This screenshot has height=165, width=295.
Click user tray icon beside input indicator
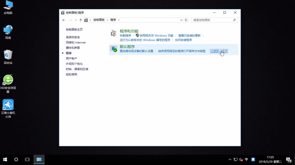[x=253, y=159]
